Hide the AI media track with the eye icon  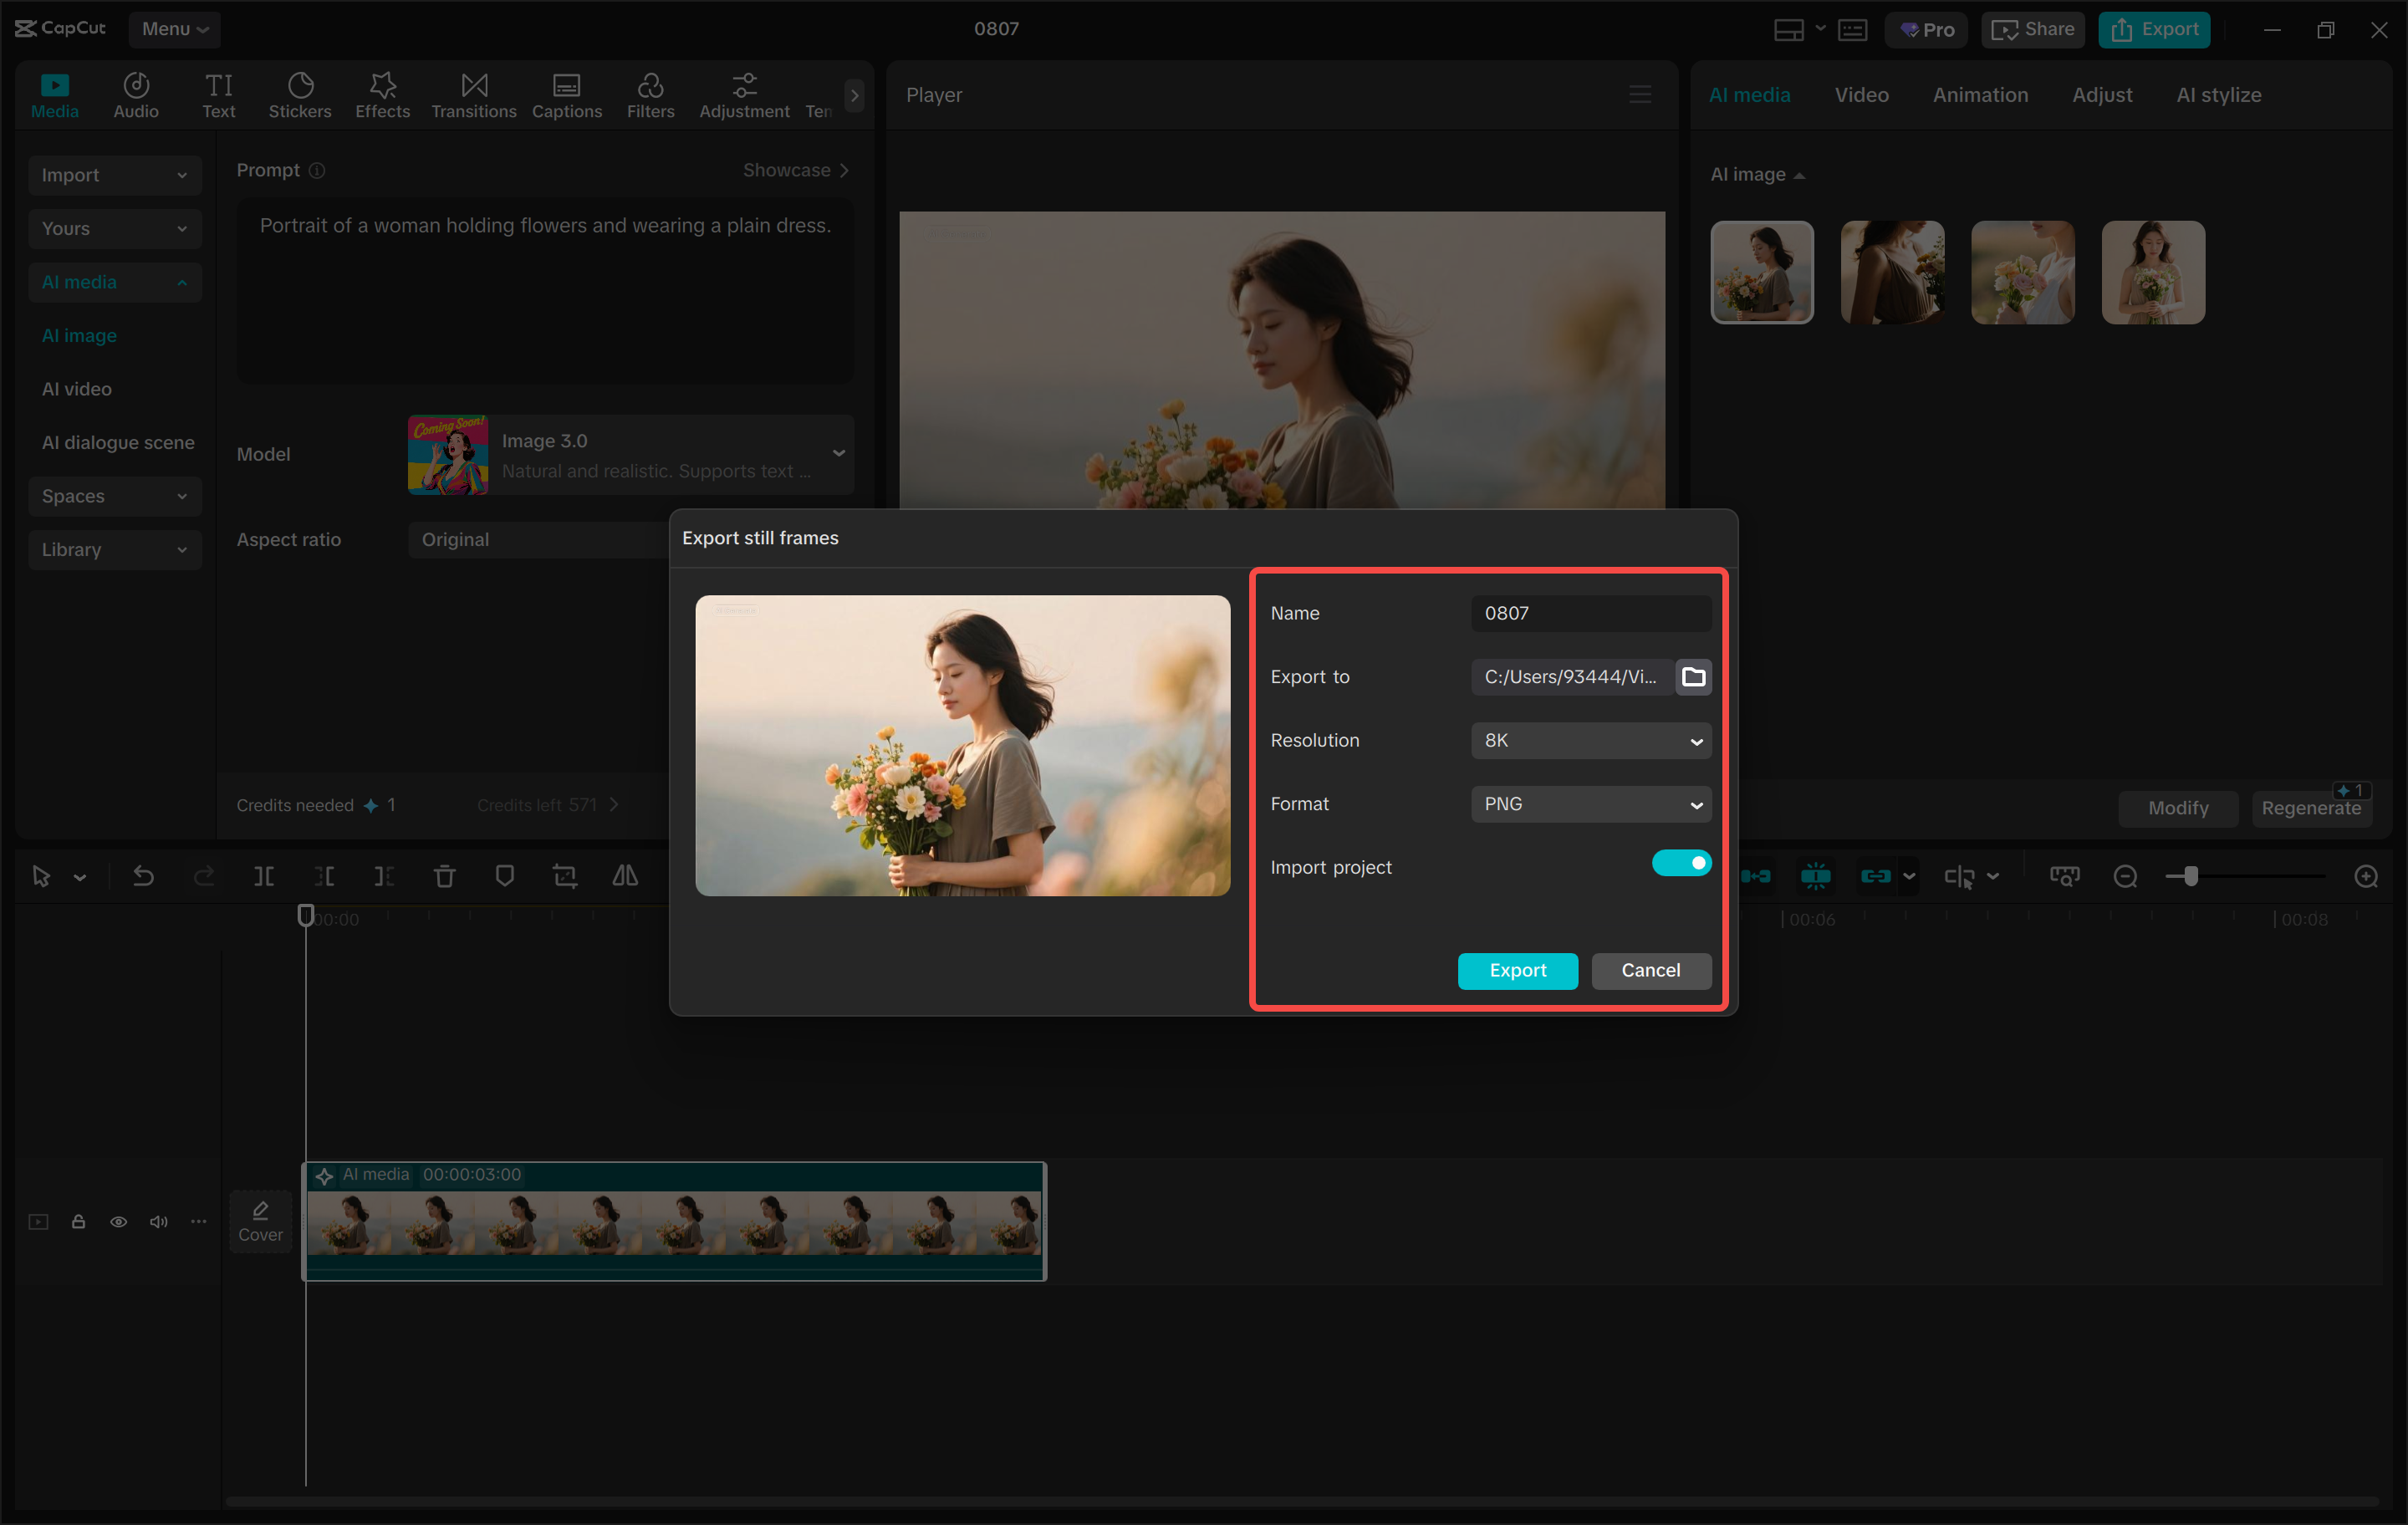tap(119, 1221)
